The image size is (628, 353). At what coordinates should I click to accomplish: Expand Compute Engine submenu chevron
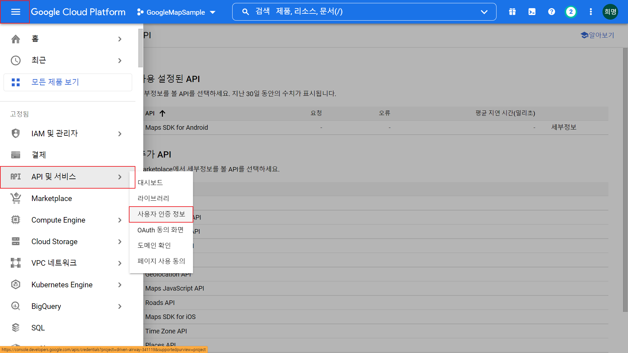point(120,220)
